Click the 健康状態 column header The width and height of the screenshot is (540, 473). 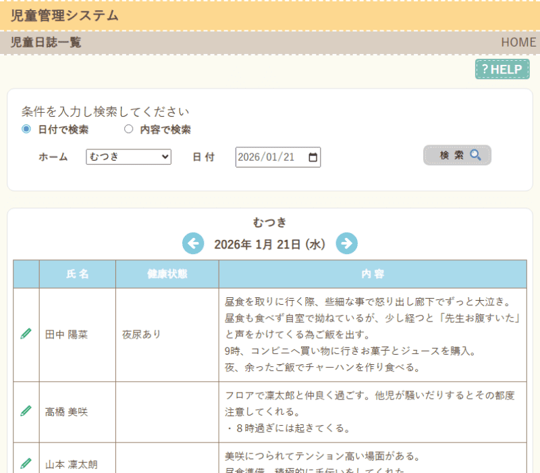[167, 274]
